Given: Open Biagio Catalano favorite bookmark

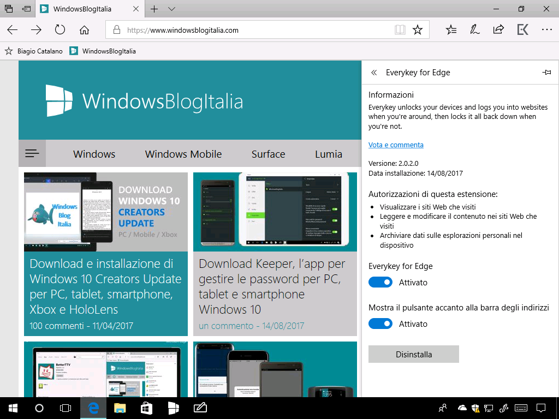Looking at the screenshot, I should pyautogui.click(x=33, y=51).
